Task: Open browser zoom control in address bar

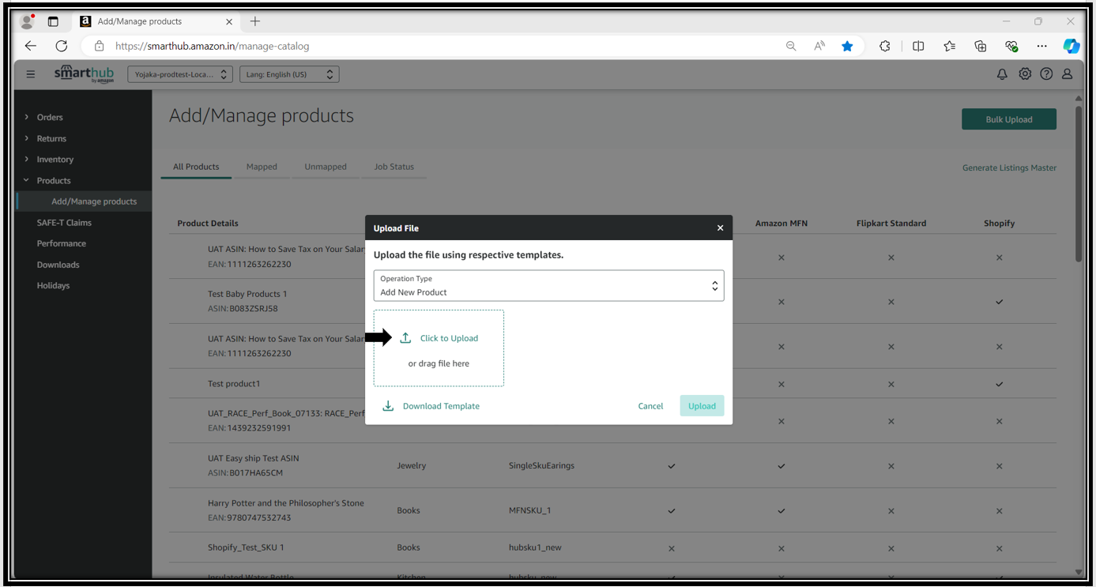Action: click(x=791, y=46)
